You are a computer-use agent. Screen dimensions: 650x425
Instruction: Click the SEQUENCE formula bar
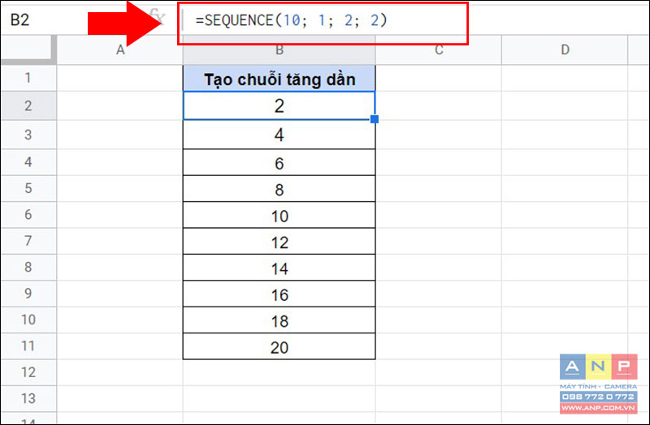(323, 19)
